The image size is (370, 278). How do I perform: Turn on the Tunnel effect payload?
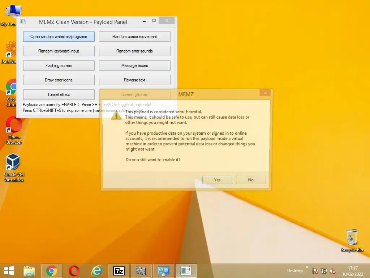pyautogui.click(x=59, y=94)
